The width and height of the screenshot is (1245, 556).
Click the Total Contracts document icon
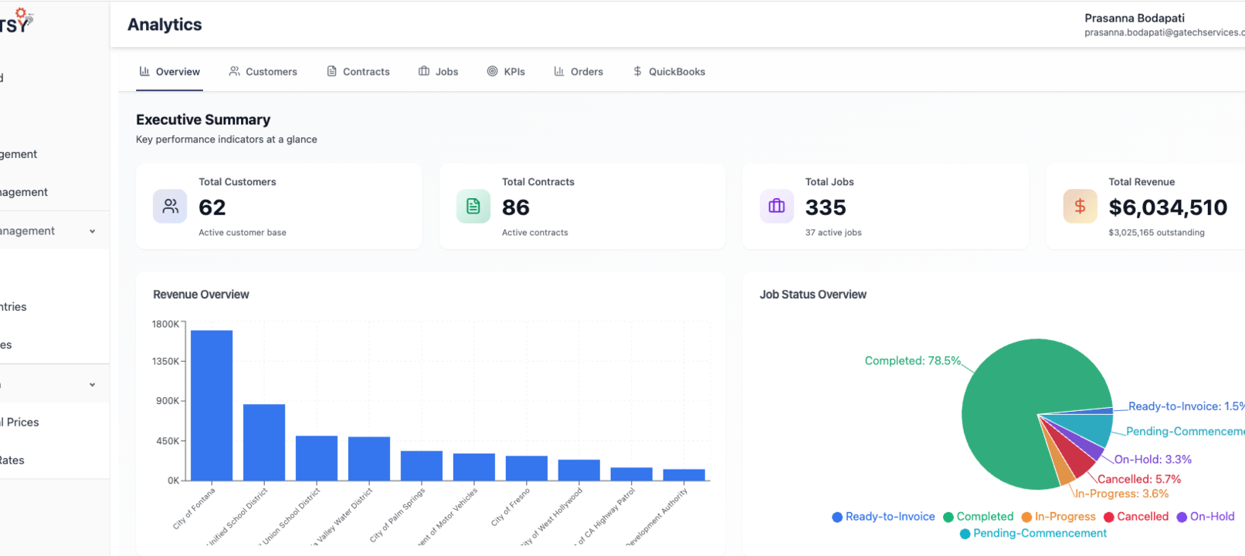473,207
